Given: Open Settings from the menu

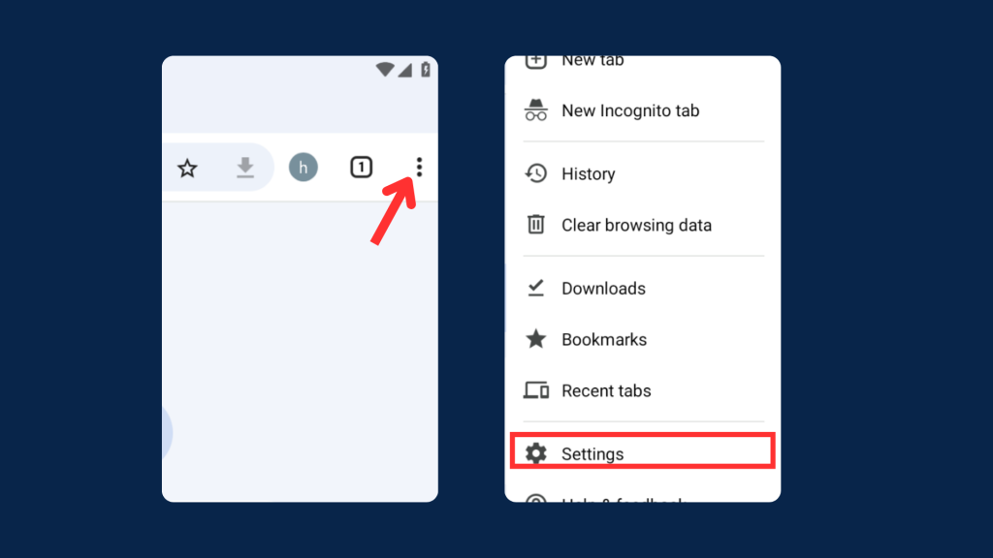Looking at the screenshot, I should tap(593, 454).
